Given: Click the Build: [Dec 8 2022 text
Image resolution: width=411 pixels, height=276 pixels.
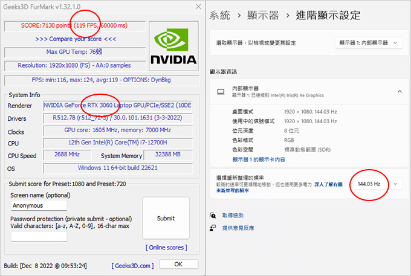Looking at the screenshot, I should coord(45,266).
